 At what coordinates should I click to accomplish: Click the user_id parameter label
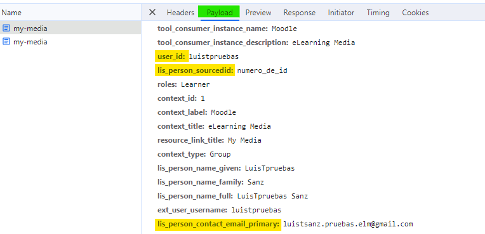[x=171, y=56]
